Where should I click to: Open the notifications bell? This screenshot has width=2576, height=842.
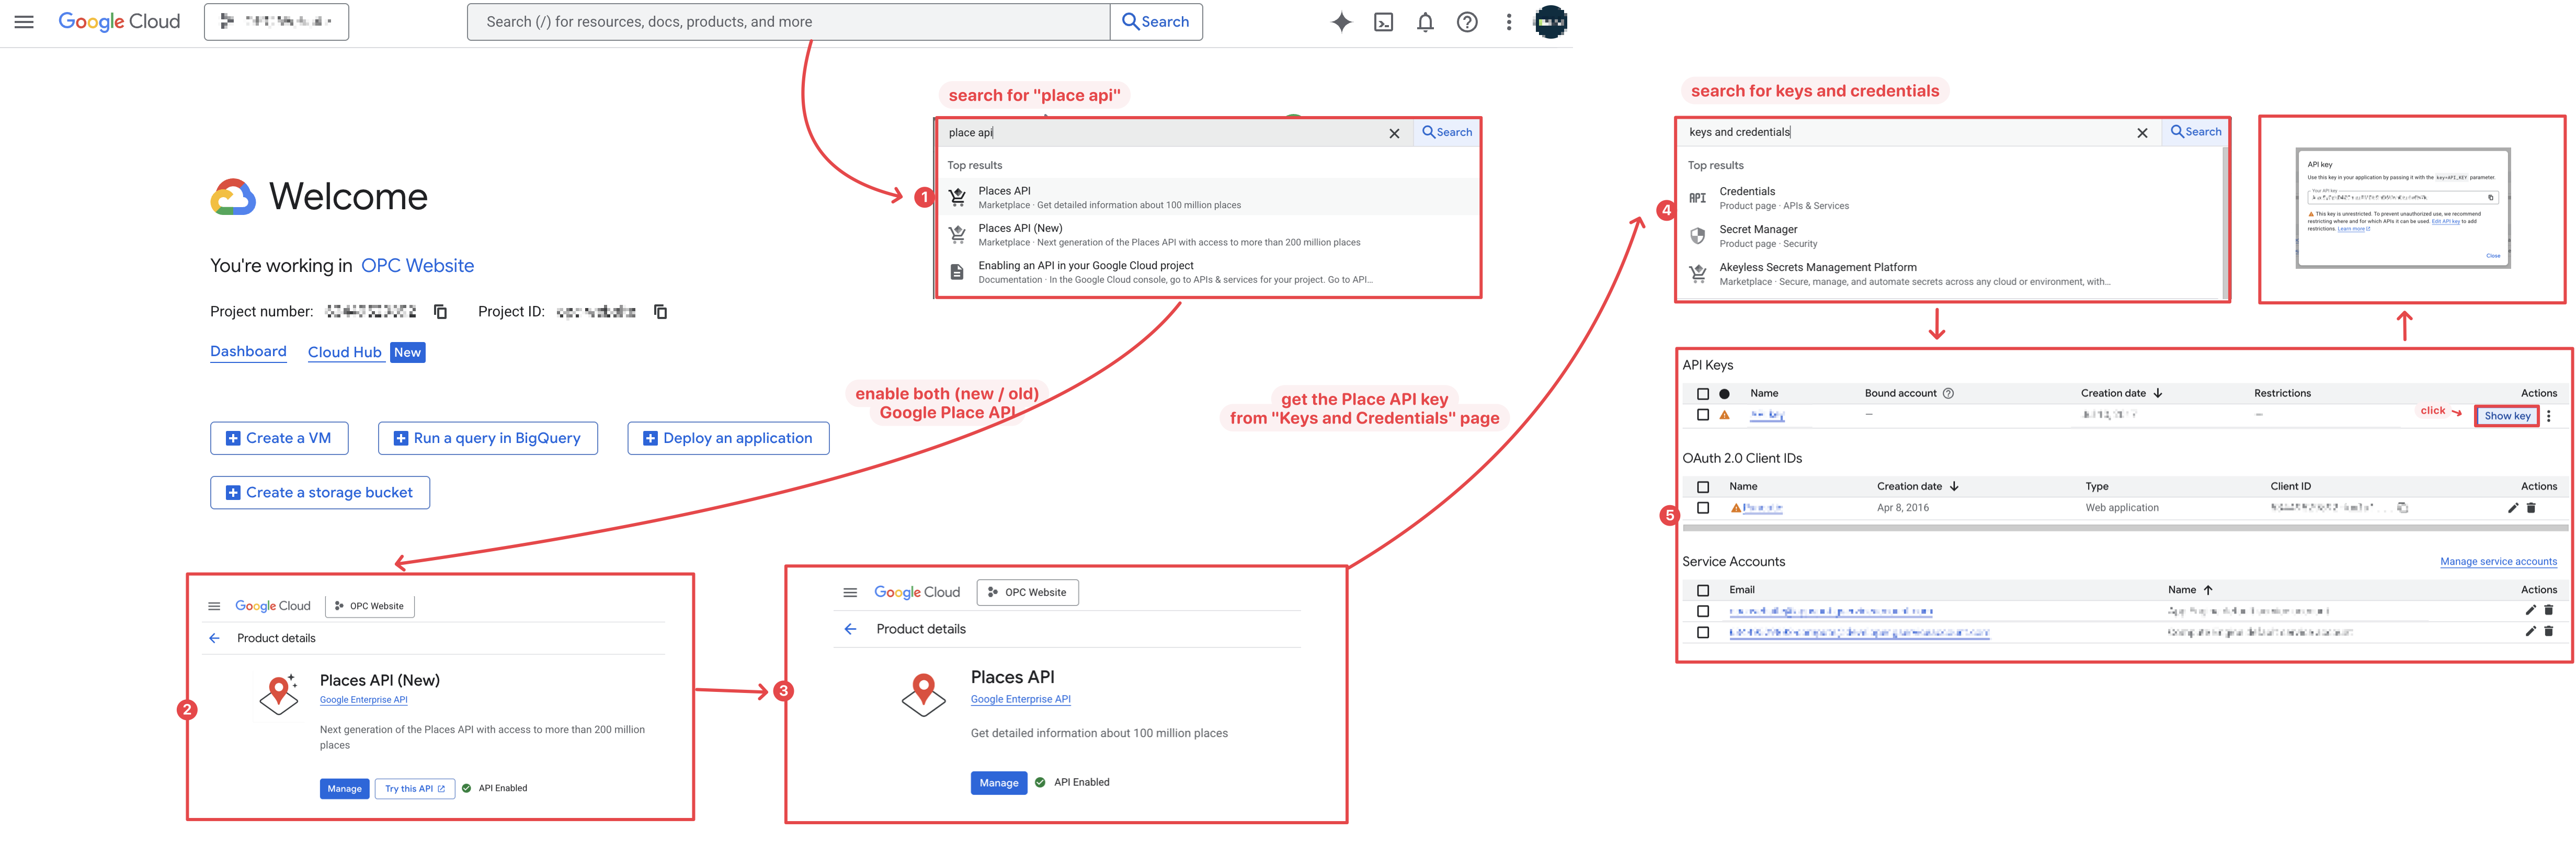(x=1425, y=22)
